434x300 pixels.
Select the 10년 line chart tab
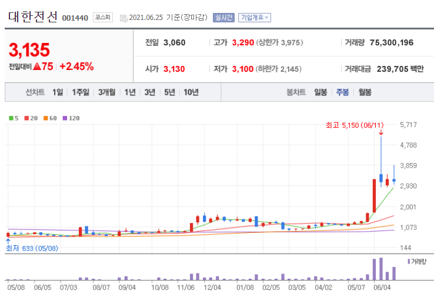pos(191,92)
